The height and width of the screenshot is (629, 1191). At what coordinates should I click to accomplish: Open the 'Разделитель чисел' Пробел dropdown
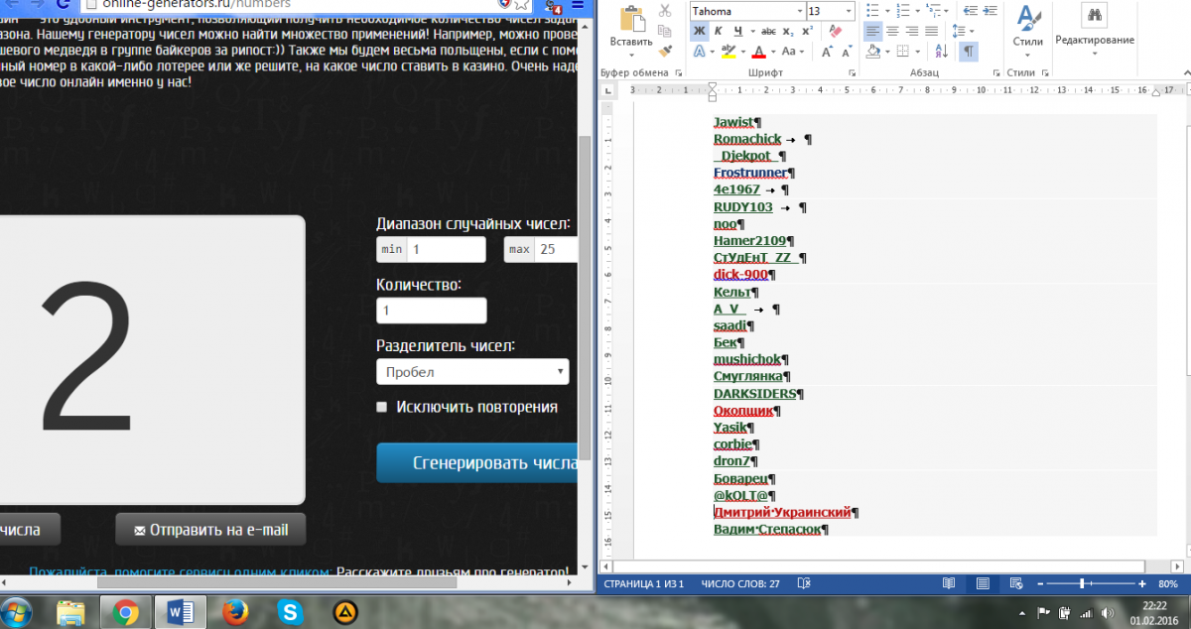click(472, 372)
